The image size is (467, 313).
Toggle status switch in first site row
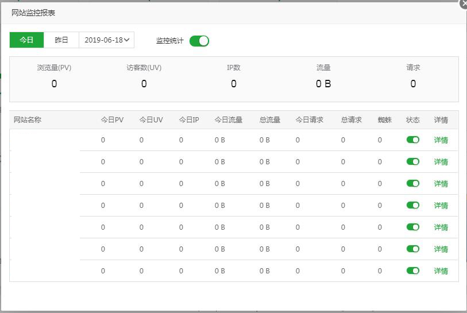(x=412, y=140)
